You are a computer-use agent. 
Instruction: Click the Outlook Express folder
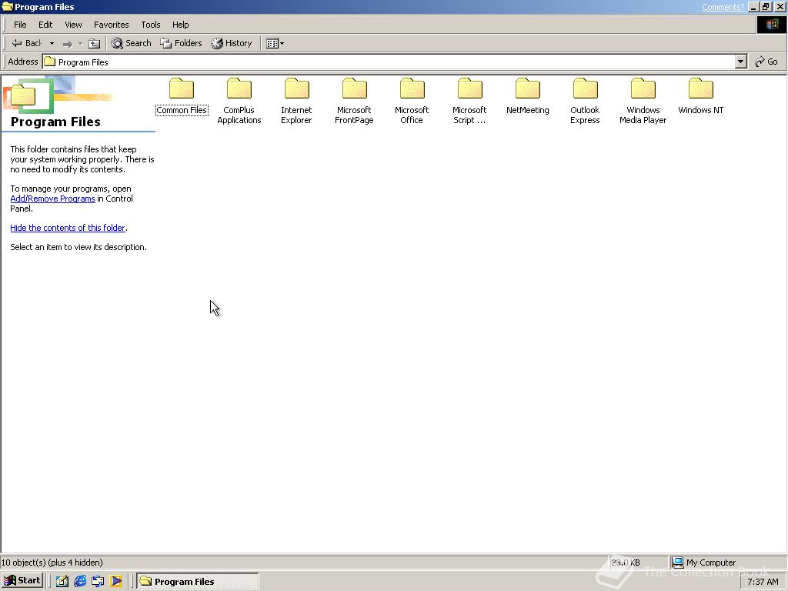tap(585, 101)
